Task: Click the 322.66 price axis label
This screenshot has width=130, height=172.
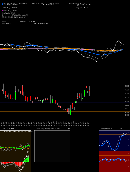Action: click(127, 105)
